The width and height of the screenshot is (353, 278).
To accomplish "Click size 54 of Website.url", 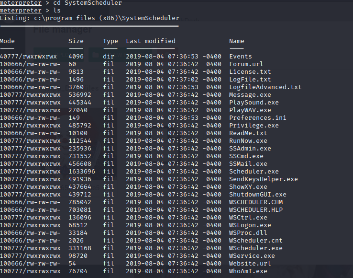I will [72, 264].
